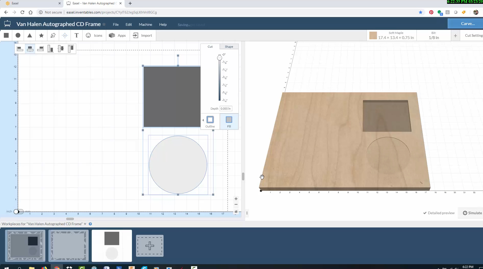483x269 pixels.
Task: Select the Star shape tool
Action: click(41, 35)
